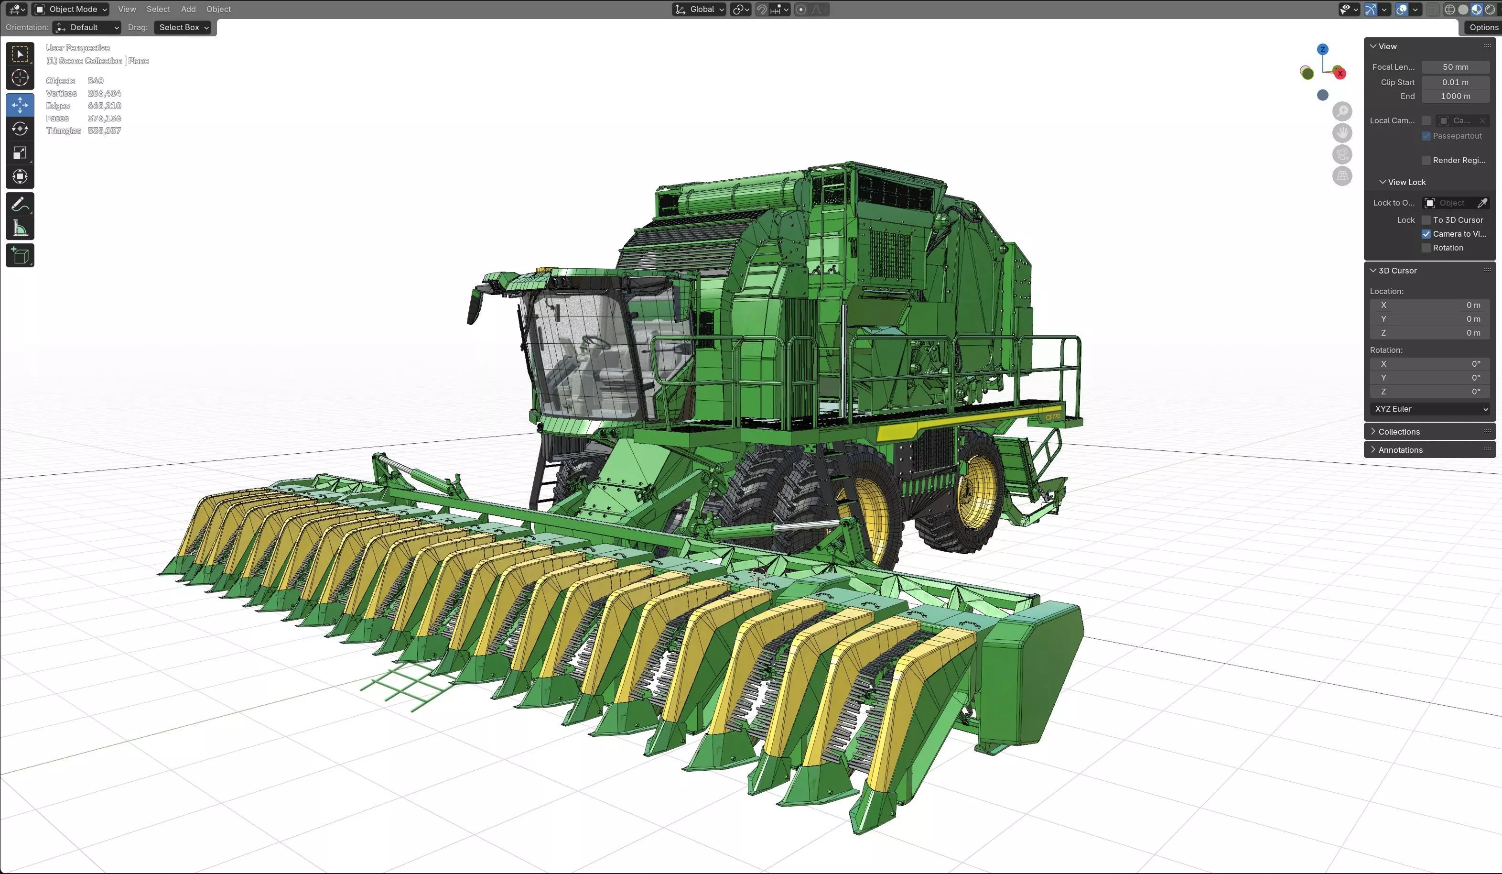Adjust the Focal Length 50 mm field
This screenshot has width=1502, height=874.
click(x=1456, y=67)
